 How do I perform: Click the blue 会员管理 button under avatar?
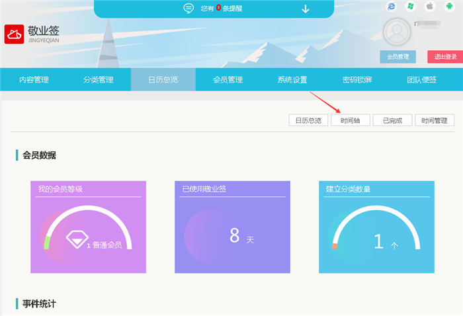[398, 57]
